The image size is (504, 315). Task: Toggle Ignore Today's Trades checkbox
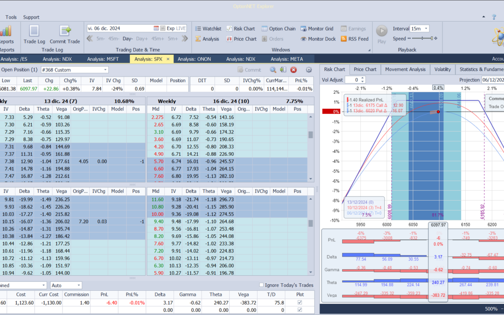coord(261,285)
